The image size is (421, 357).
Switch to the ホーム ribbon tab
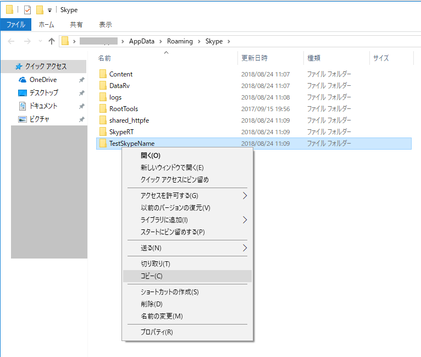47,25
